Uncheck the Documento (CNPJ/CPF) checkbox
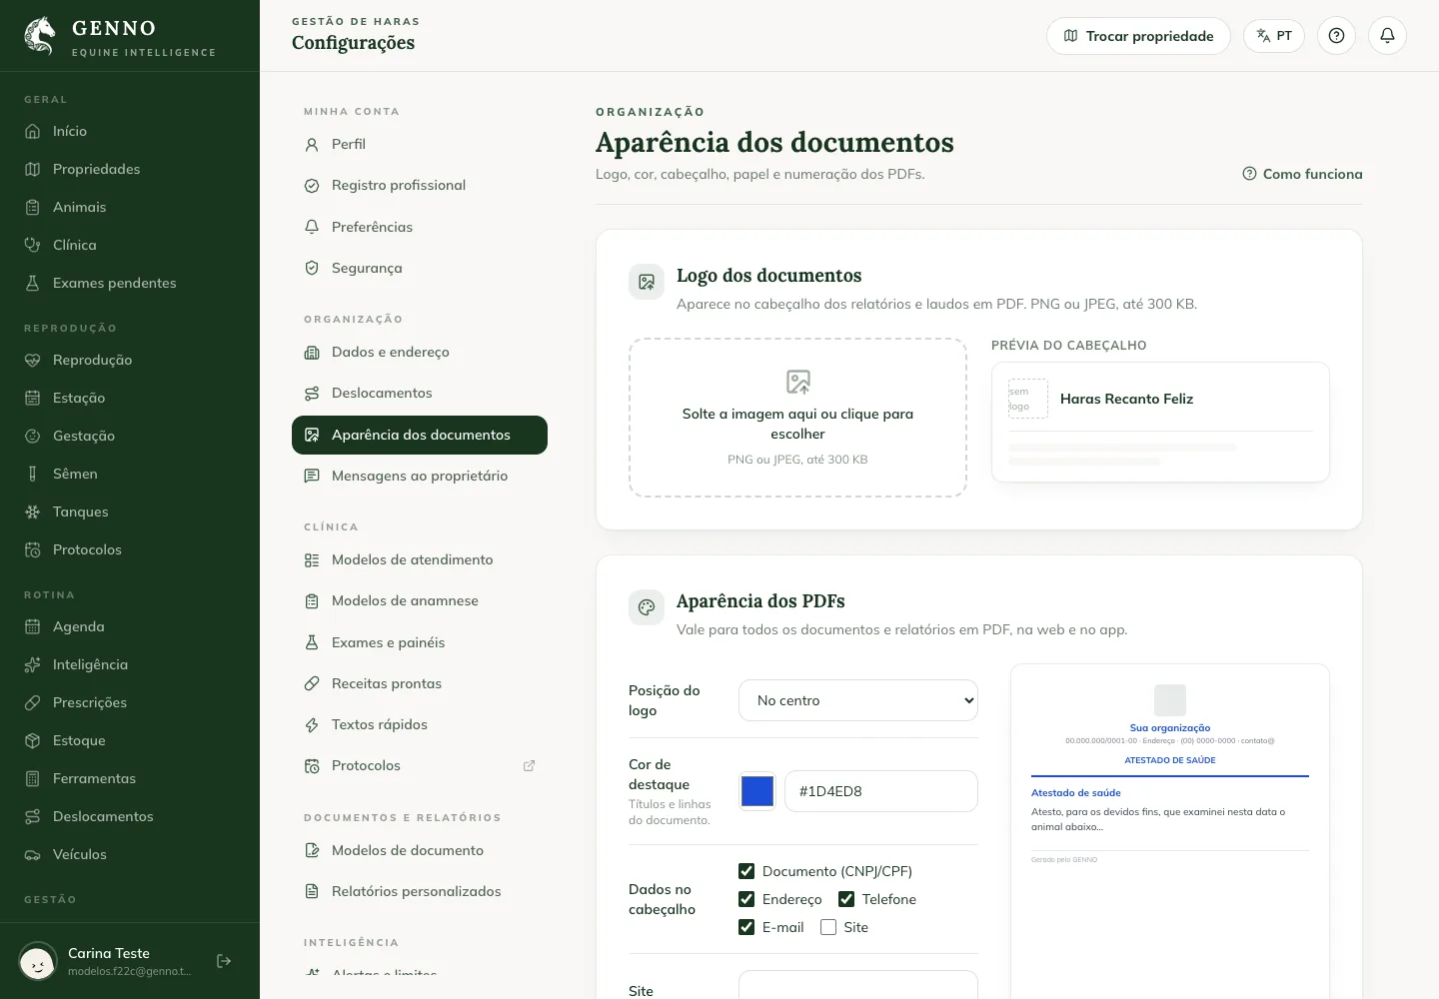This screenshot has width=1439, height=999. click(x=746, y=871)
